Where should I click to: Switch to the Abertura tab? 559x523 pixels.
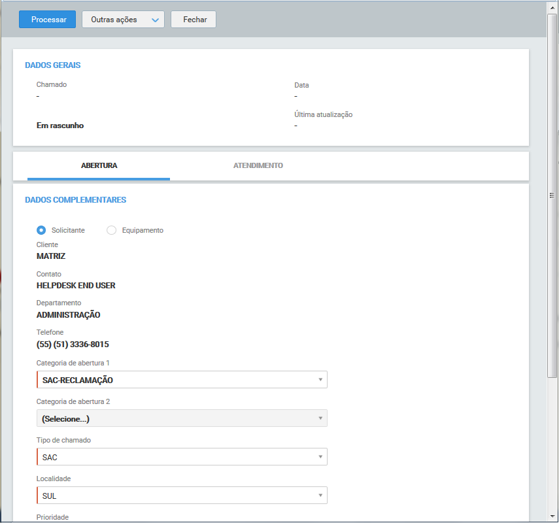click(x=99, y=166)
